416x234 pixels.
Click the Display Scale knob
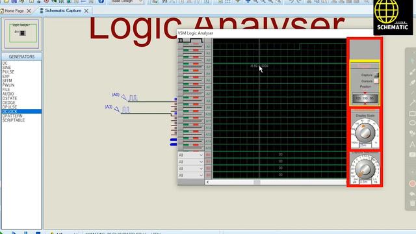[x=365, y=132]
